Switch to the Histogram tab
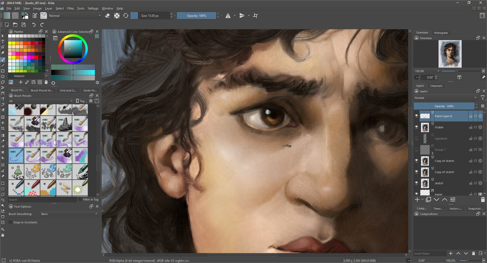The height and width of the screenshot is (263, 487). [440, 33]
